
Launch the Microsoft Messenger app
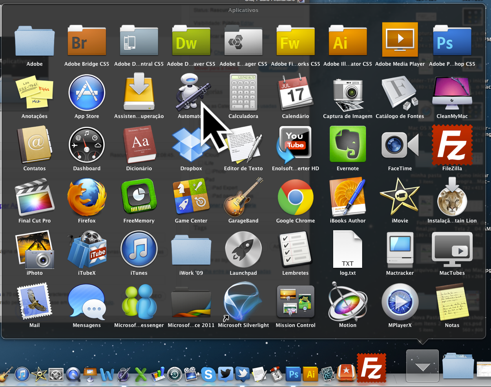coord(139,302)
